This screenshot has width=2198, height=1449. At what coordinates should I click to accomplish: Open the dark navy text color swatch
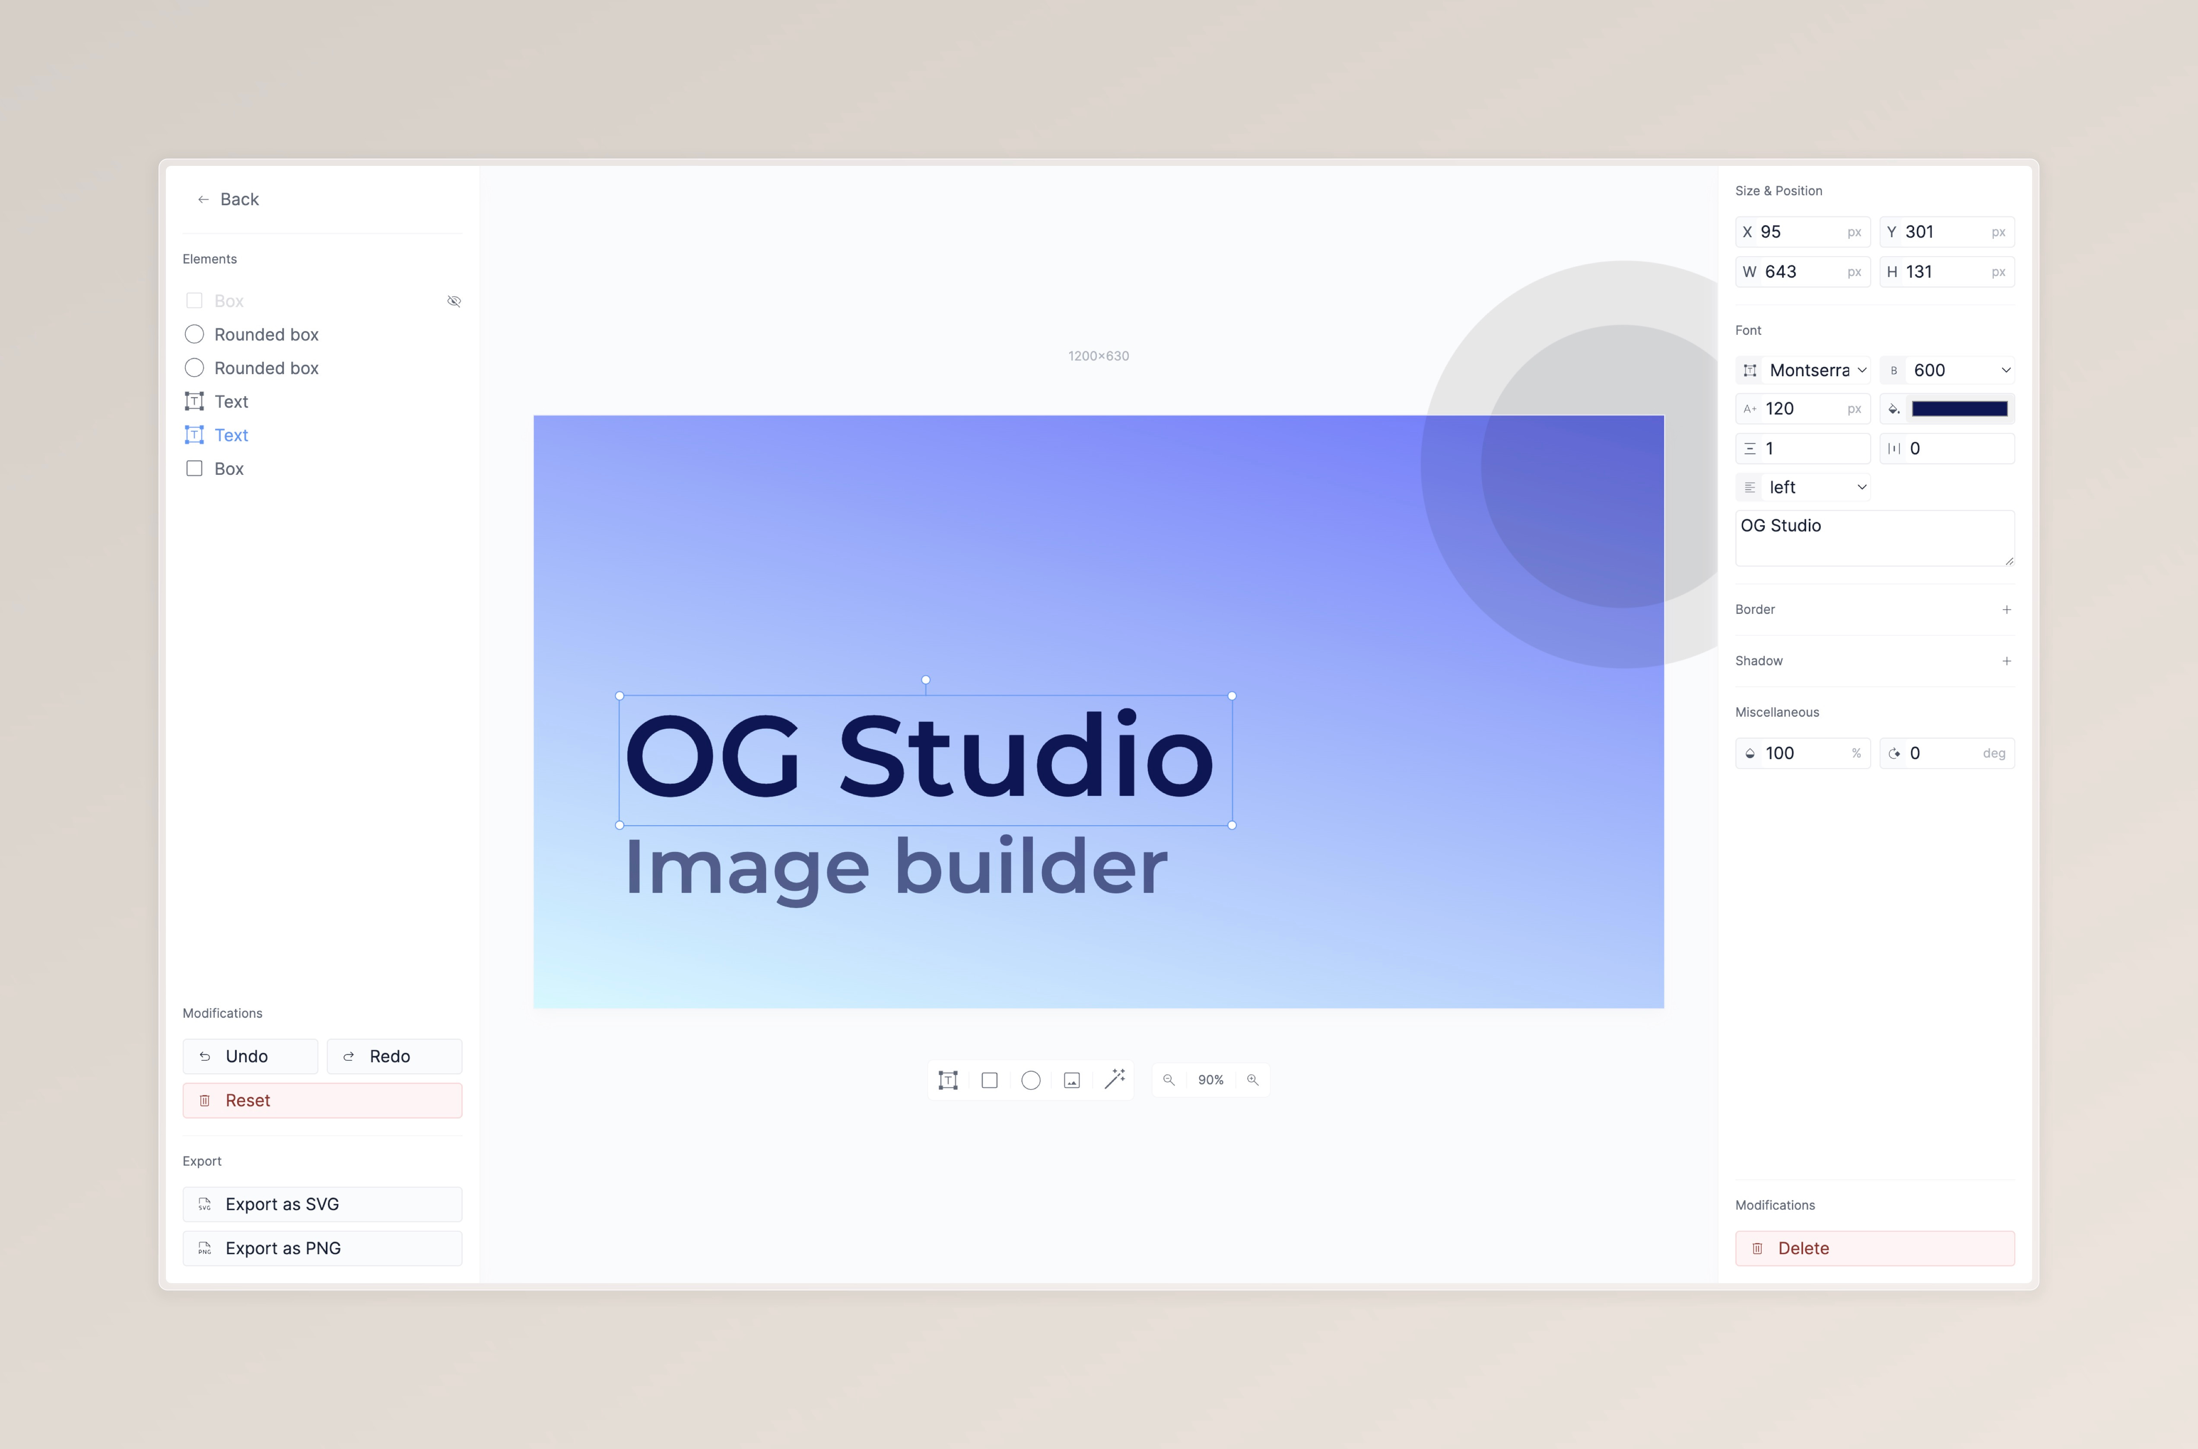[x=1960, y=408]
